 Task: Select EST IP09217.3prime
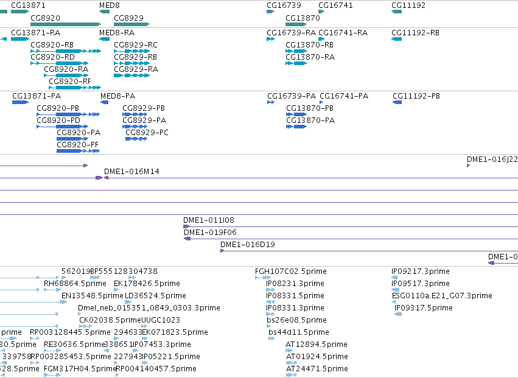click(421, 271)
